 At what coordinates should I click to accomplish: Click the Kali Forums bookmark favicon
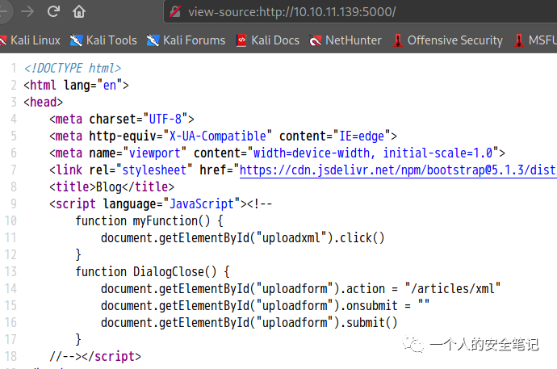(x=153, y=40)
